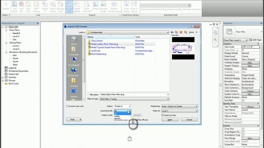Image resolution: width=264 pixels, height=148 pixels.
Task: Click the Point Cloud ribbon icon
Action: click(53, 7)
